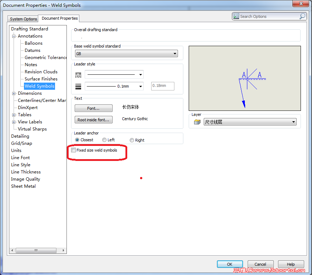
Task: Open the Base weld symbol standard dropdown
Action: pyautogui.click(x=127, y=54)
